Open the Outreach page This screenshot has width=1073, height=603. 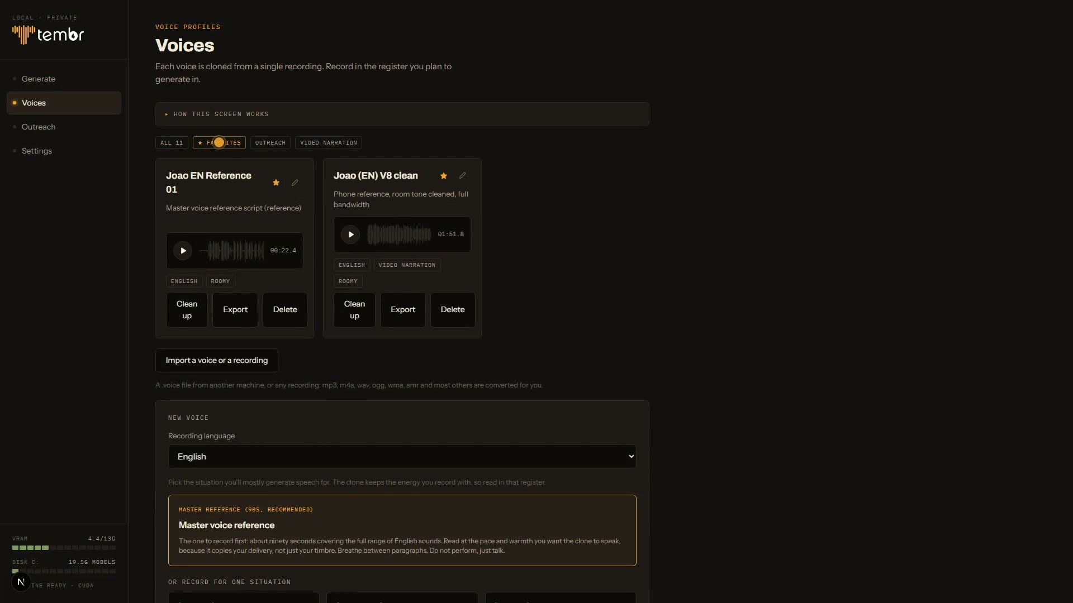[x=64, y=127]
